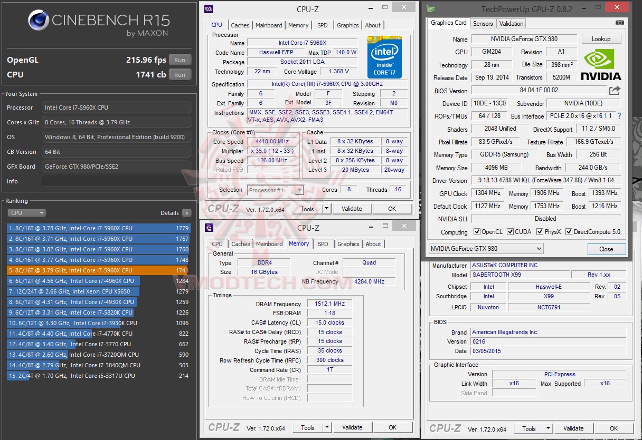Select the highlighted ranking row scoring 1741
The height and width of the screenshot is (440, 642).
(x=99, y=270)
